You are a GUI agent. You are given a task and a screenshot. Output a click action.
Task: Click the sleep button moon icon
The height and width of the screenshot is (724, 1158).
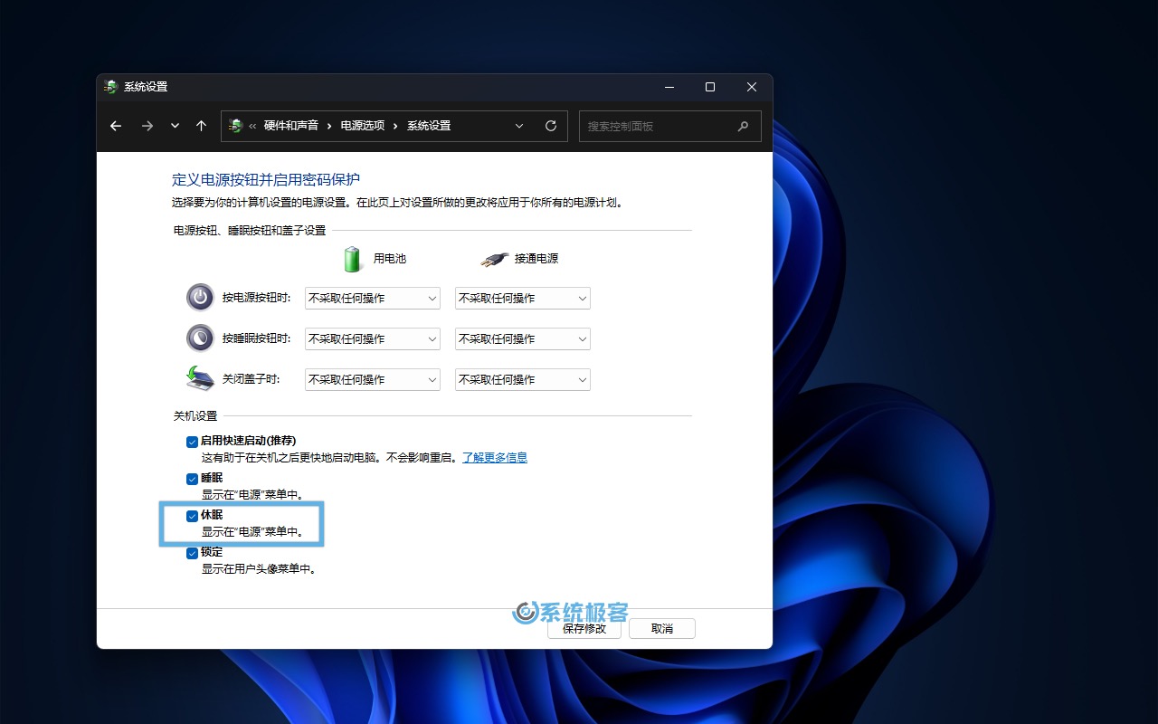point(200,338)
